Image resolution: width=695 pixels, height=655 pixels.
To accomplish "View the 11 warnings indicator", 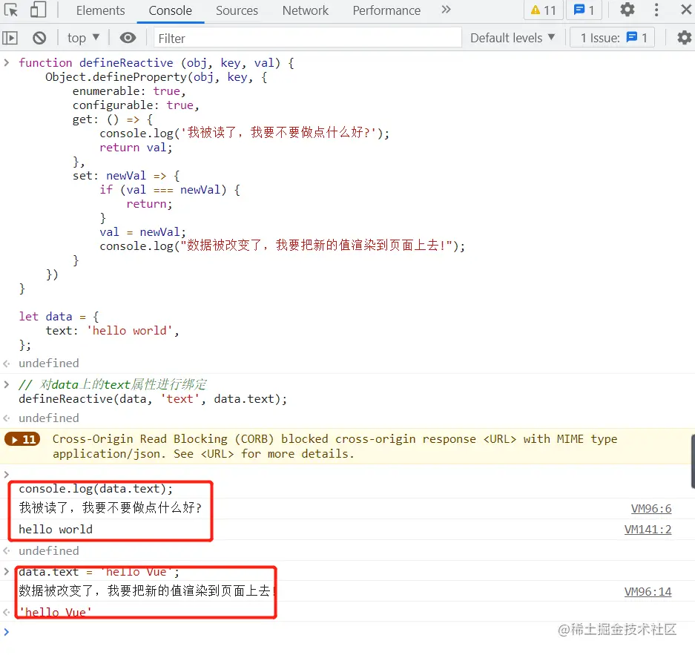I will 541,10.
